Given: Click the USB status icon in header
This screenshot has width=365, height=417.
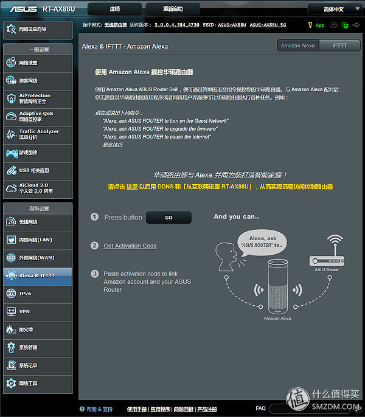Looking at the screenshot, I should click(x=356, y=25).
